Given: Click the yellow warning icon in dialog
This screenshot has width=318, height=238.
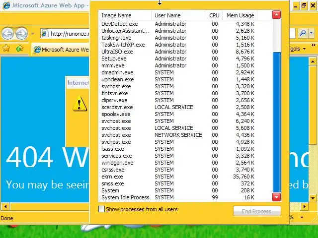Looking at the screenshot, I should click(79, 104).
